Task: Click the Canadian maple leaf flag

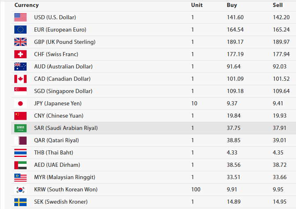Action: click(x=20, y=79)
